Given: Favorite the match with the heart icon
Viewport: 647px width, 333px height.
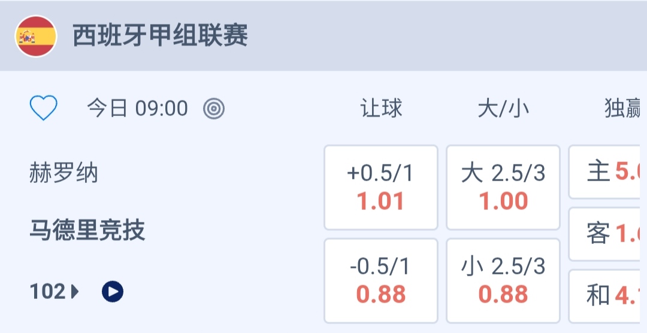Looking at the screenshot, I should tap(44, 108).
